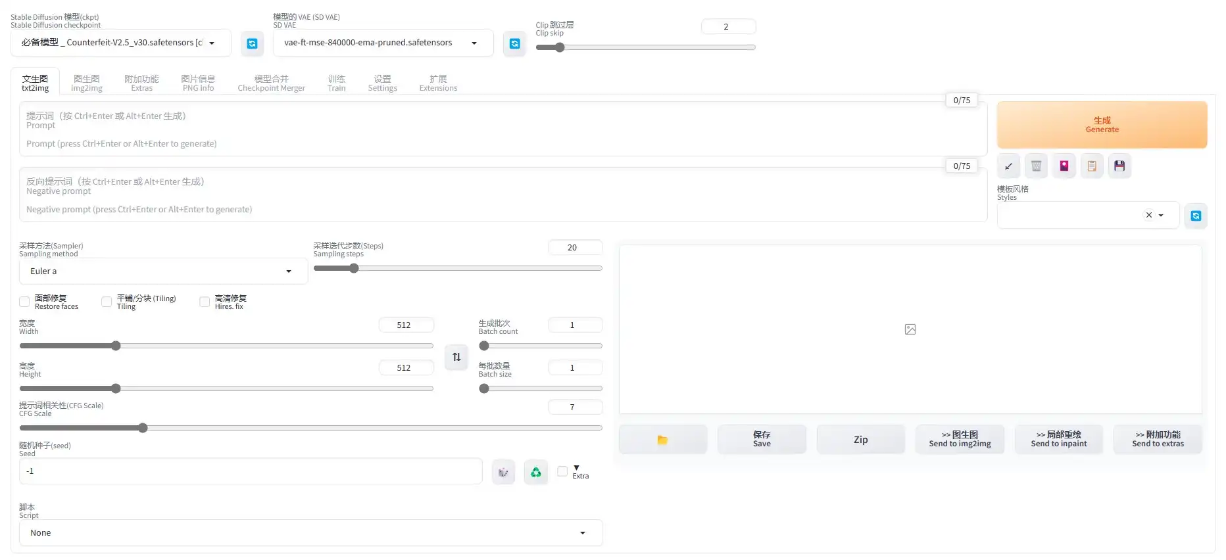
Task: Click the clipboard apply-styles icon
Action: point(1092,166)
